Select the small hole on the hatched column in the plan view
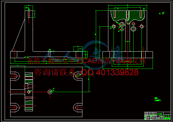Screen dimensions: 173x122 point(29,92)
